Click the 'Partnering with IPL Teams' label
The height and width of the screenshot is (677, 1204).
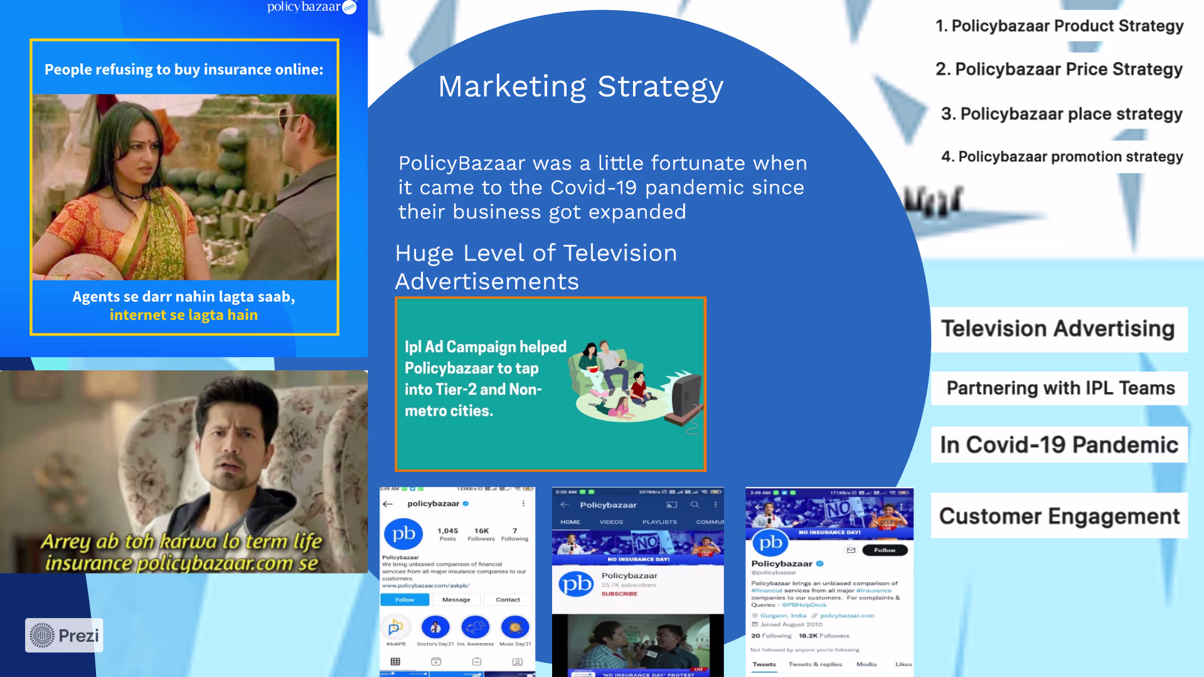coord(1059,388)
